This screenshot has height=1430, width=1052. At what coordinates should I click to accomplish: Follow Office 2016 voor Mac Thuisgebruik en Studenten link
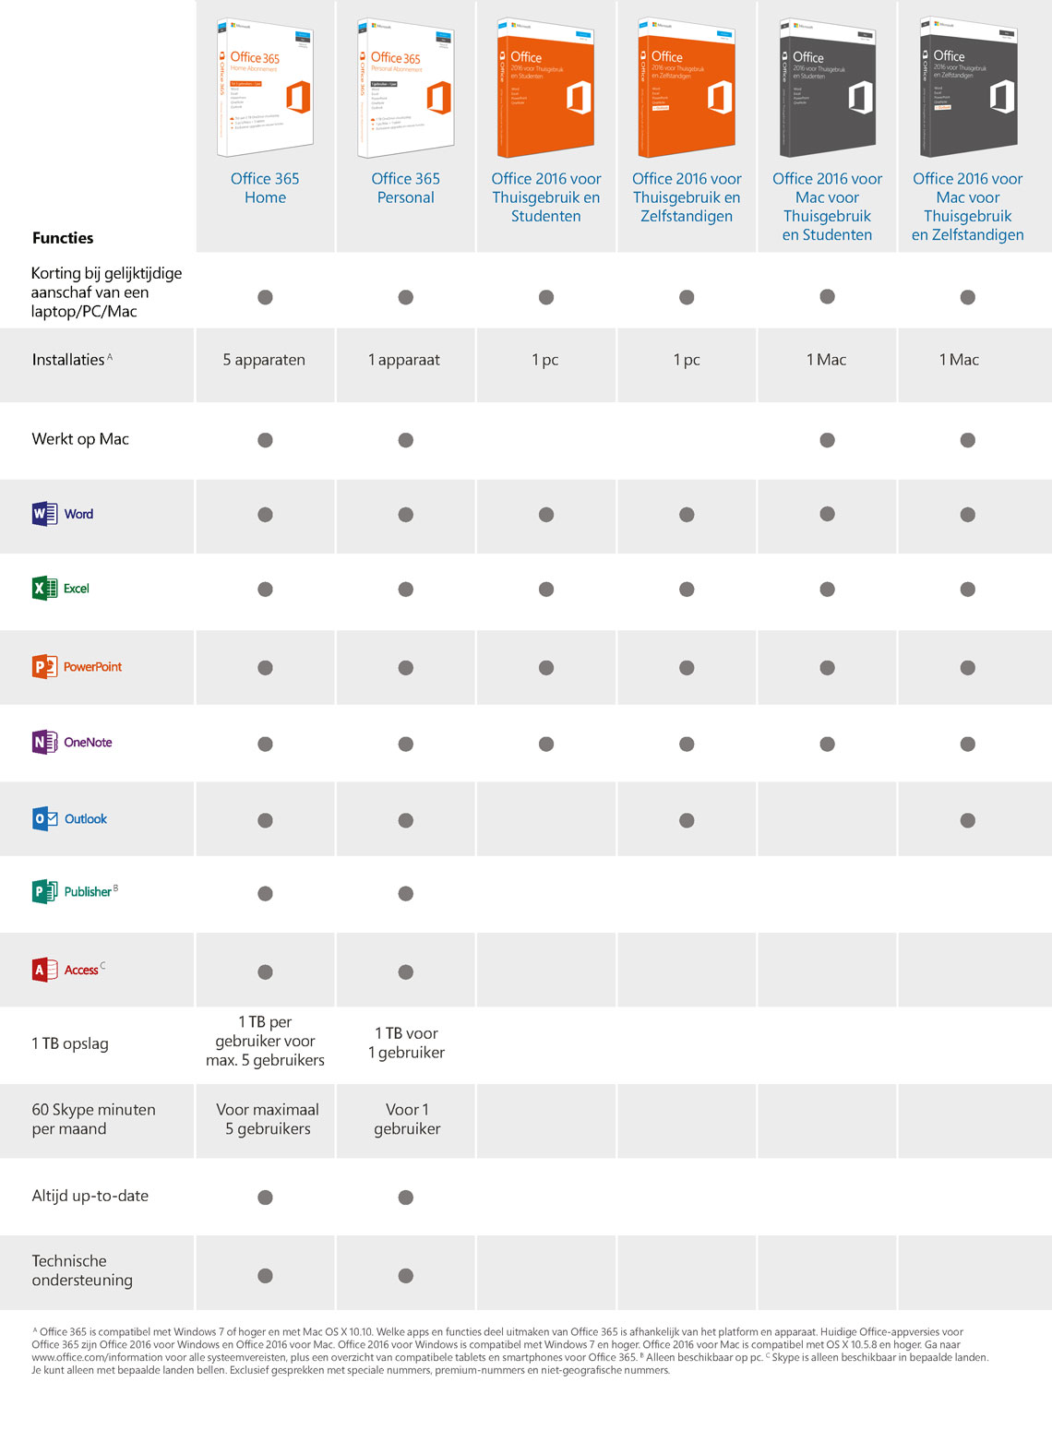click(x=827, y=207)
